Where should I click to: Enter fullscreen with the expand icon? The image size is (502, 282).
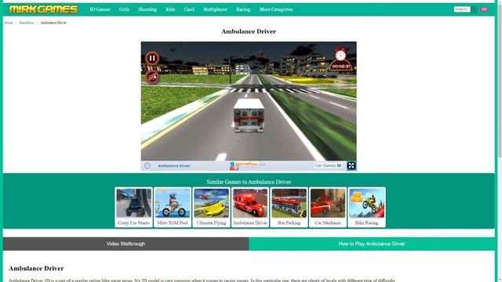(x=351, y=165)
